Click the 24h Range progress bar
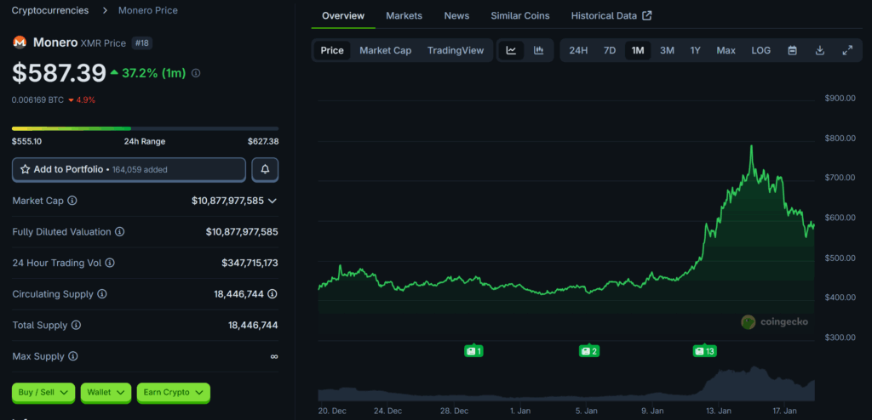The image size is (872, 420). pyautogui.click(x=145, y=128)
